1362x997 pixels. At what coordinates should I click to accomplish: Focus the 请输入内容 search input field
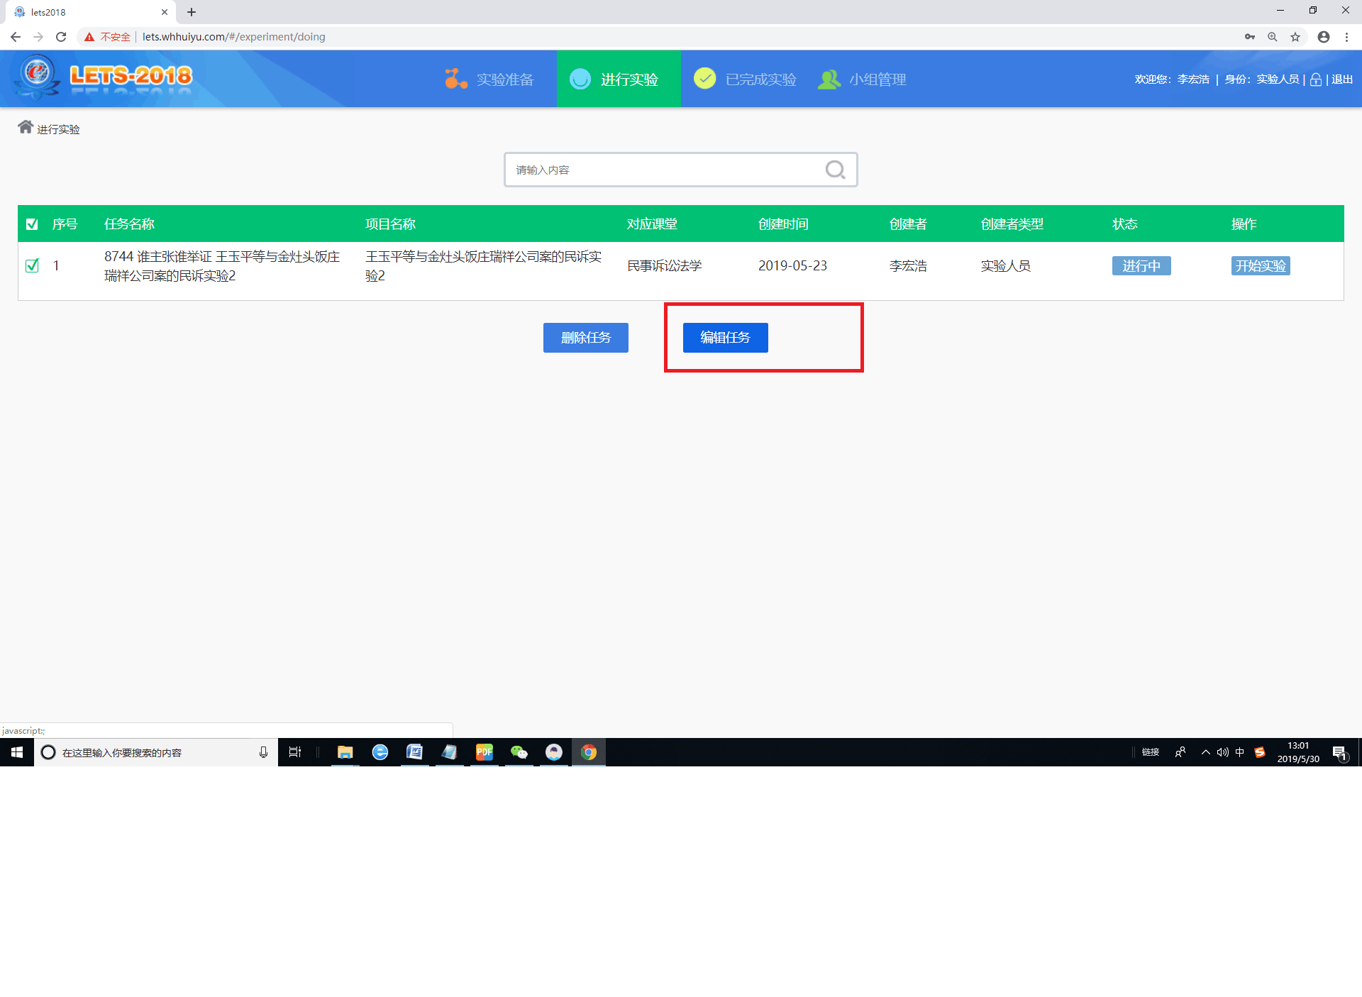click(x=663, y=170)
